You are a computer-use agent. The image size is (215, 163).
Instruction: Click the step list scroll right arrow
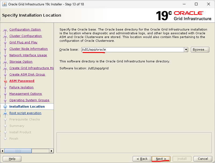tap(51, 151)
